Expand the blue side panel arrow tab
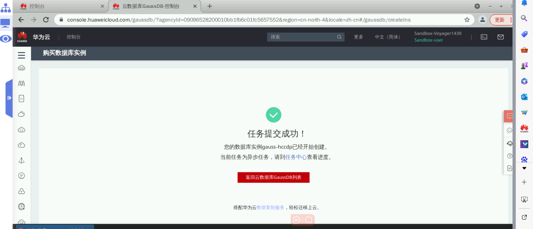 click(x=9, y=98)
